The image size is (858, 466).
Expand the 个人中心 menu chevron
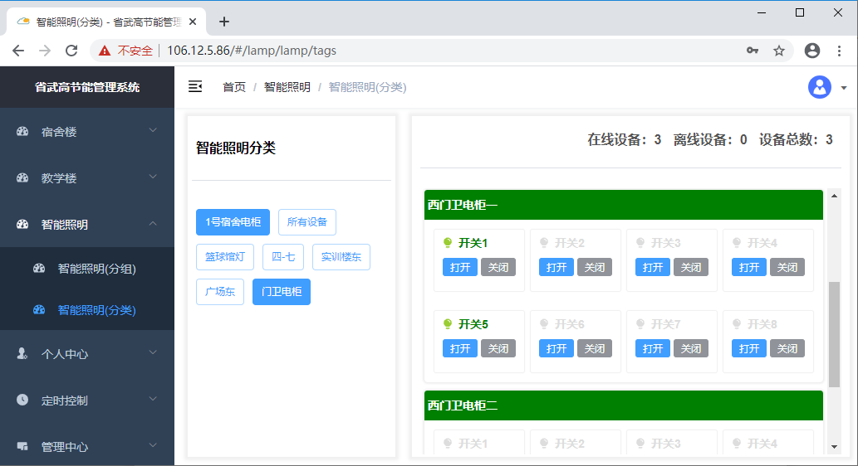tap(153, 353)
